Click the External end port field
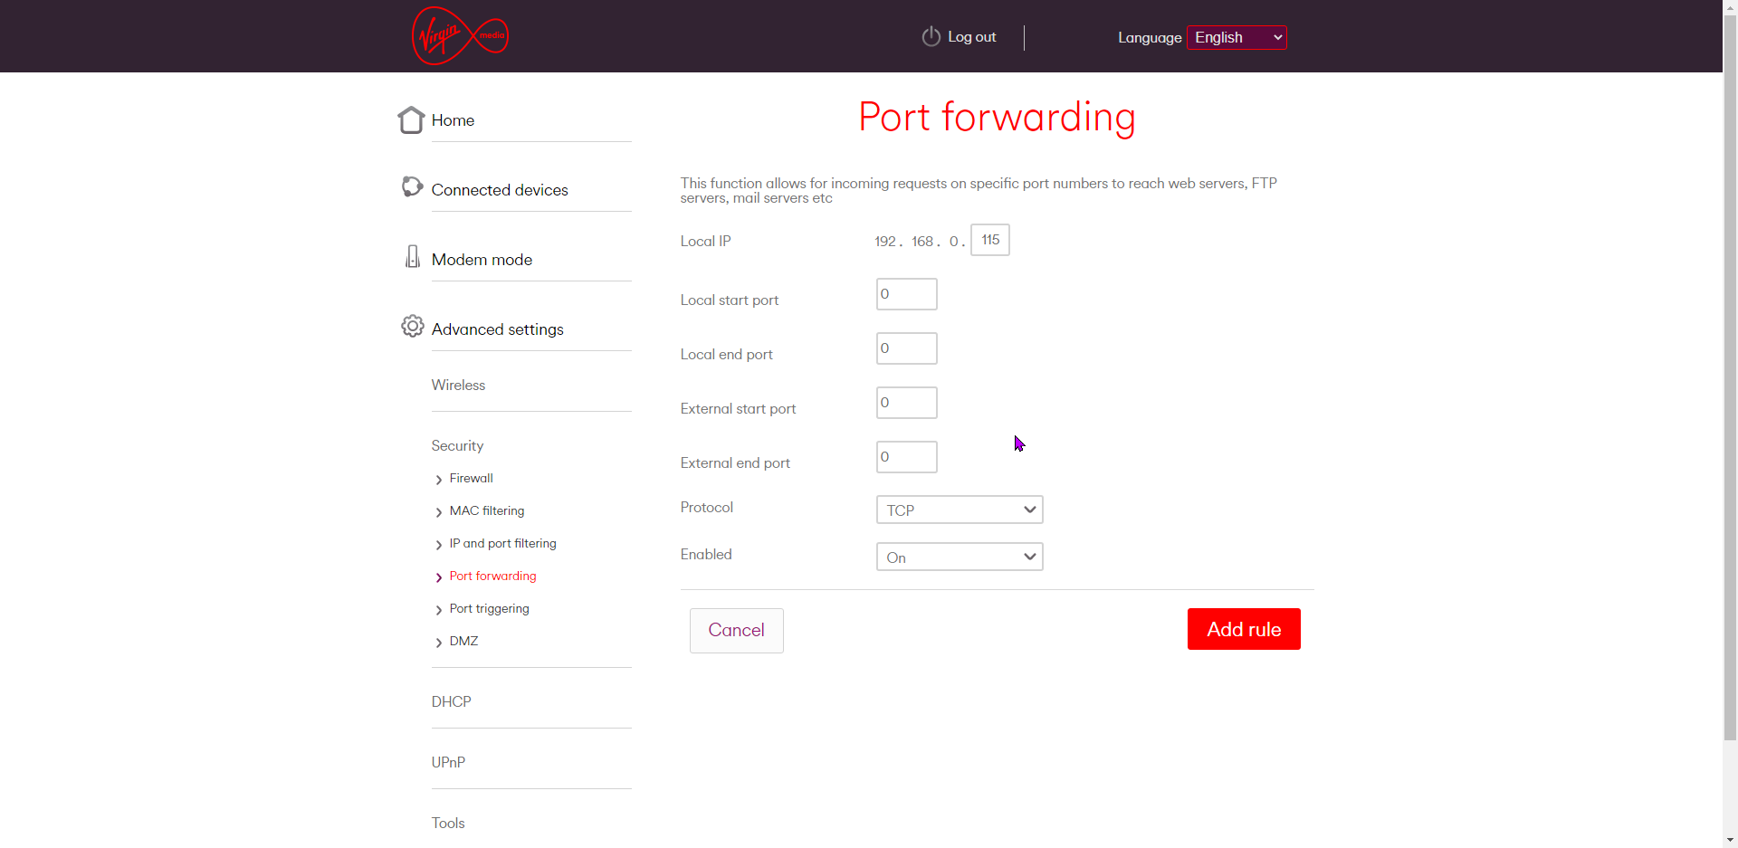 coord(907,457)
